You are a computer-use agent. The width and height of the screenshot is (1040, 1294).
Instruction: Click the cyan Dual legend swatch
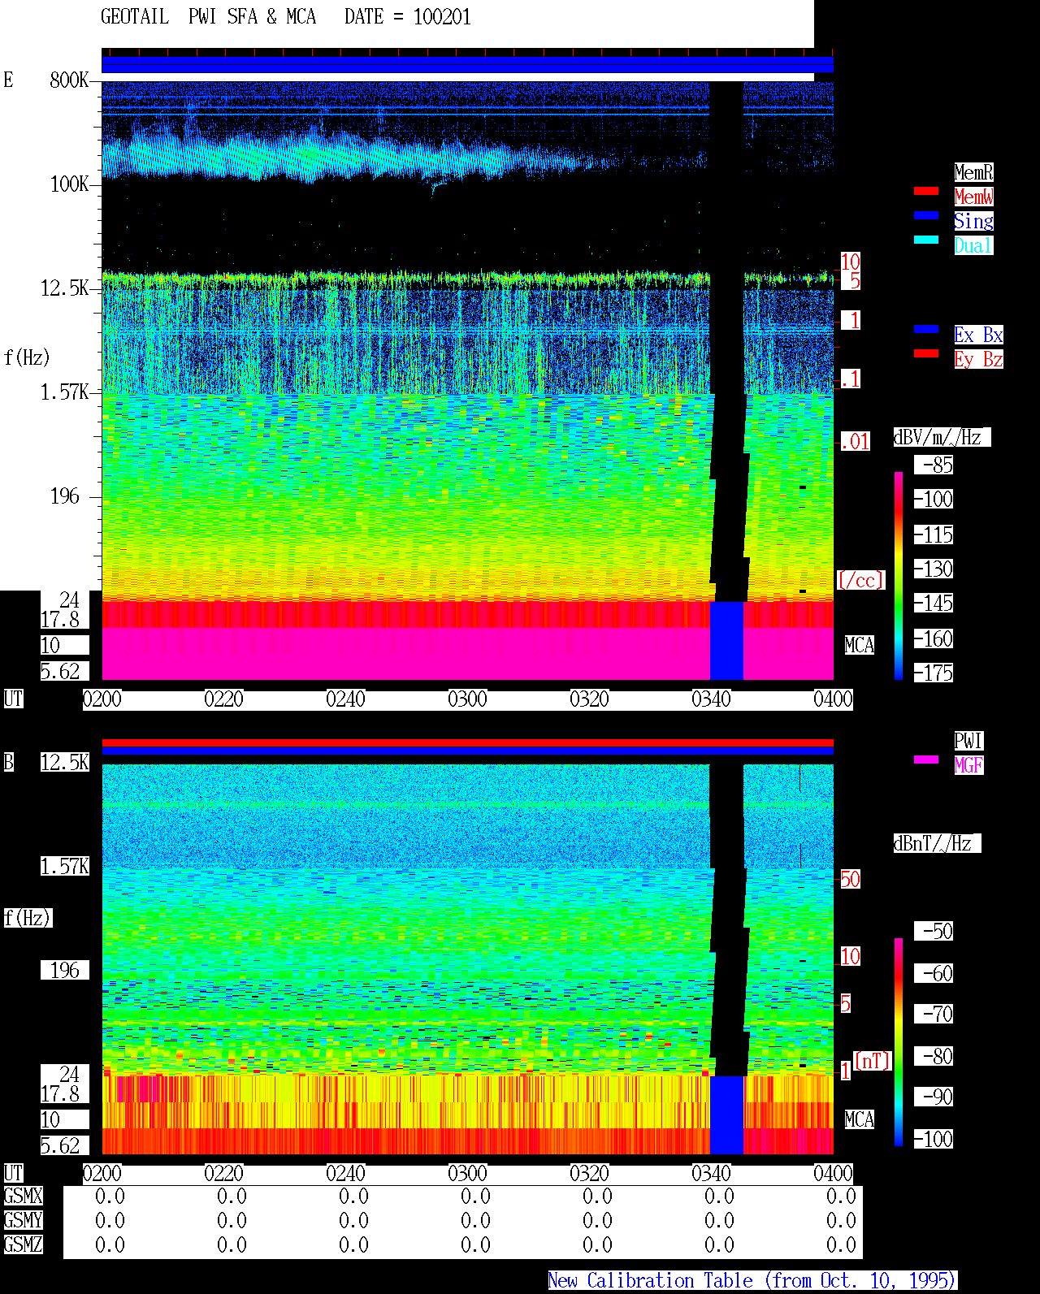coord(926,240)
